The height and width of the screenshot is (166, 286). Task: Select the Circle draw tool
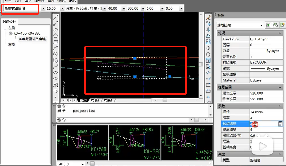56,54
